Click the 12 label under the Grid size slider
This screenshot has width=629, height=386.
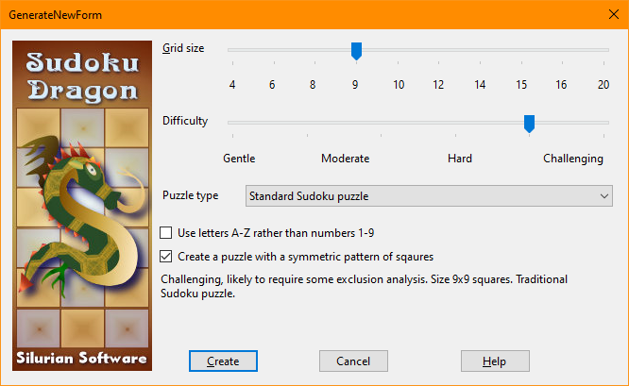tap(438, 85)
